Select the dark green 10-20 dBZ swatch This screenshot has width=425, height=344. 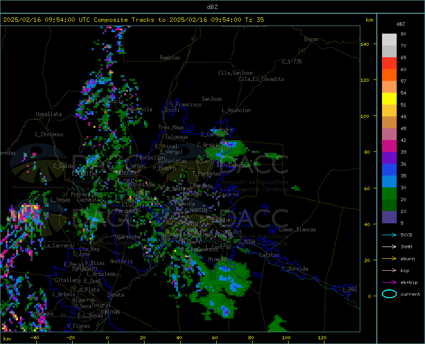click(389, 205)
